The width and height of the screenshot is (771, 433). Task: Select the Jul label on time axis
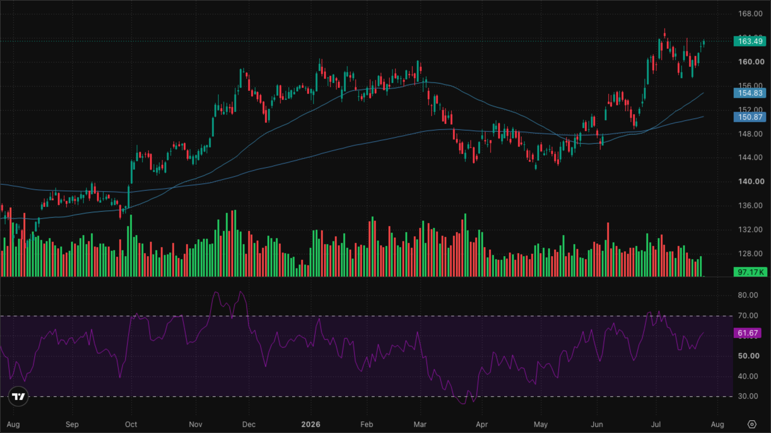pos(656,424)
